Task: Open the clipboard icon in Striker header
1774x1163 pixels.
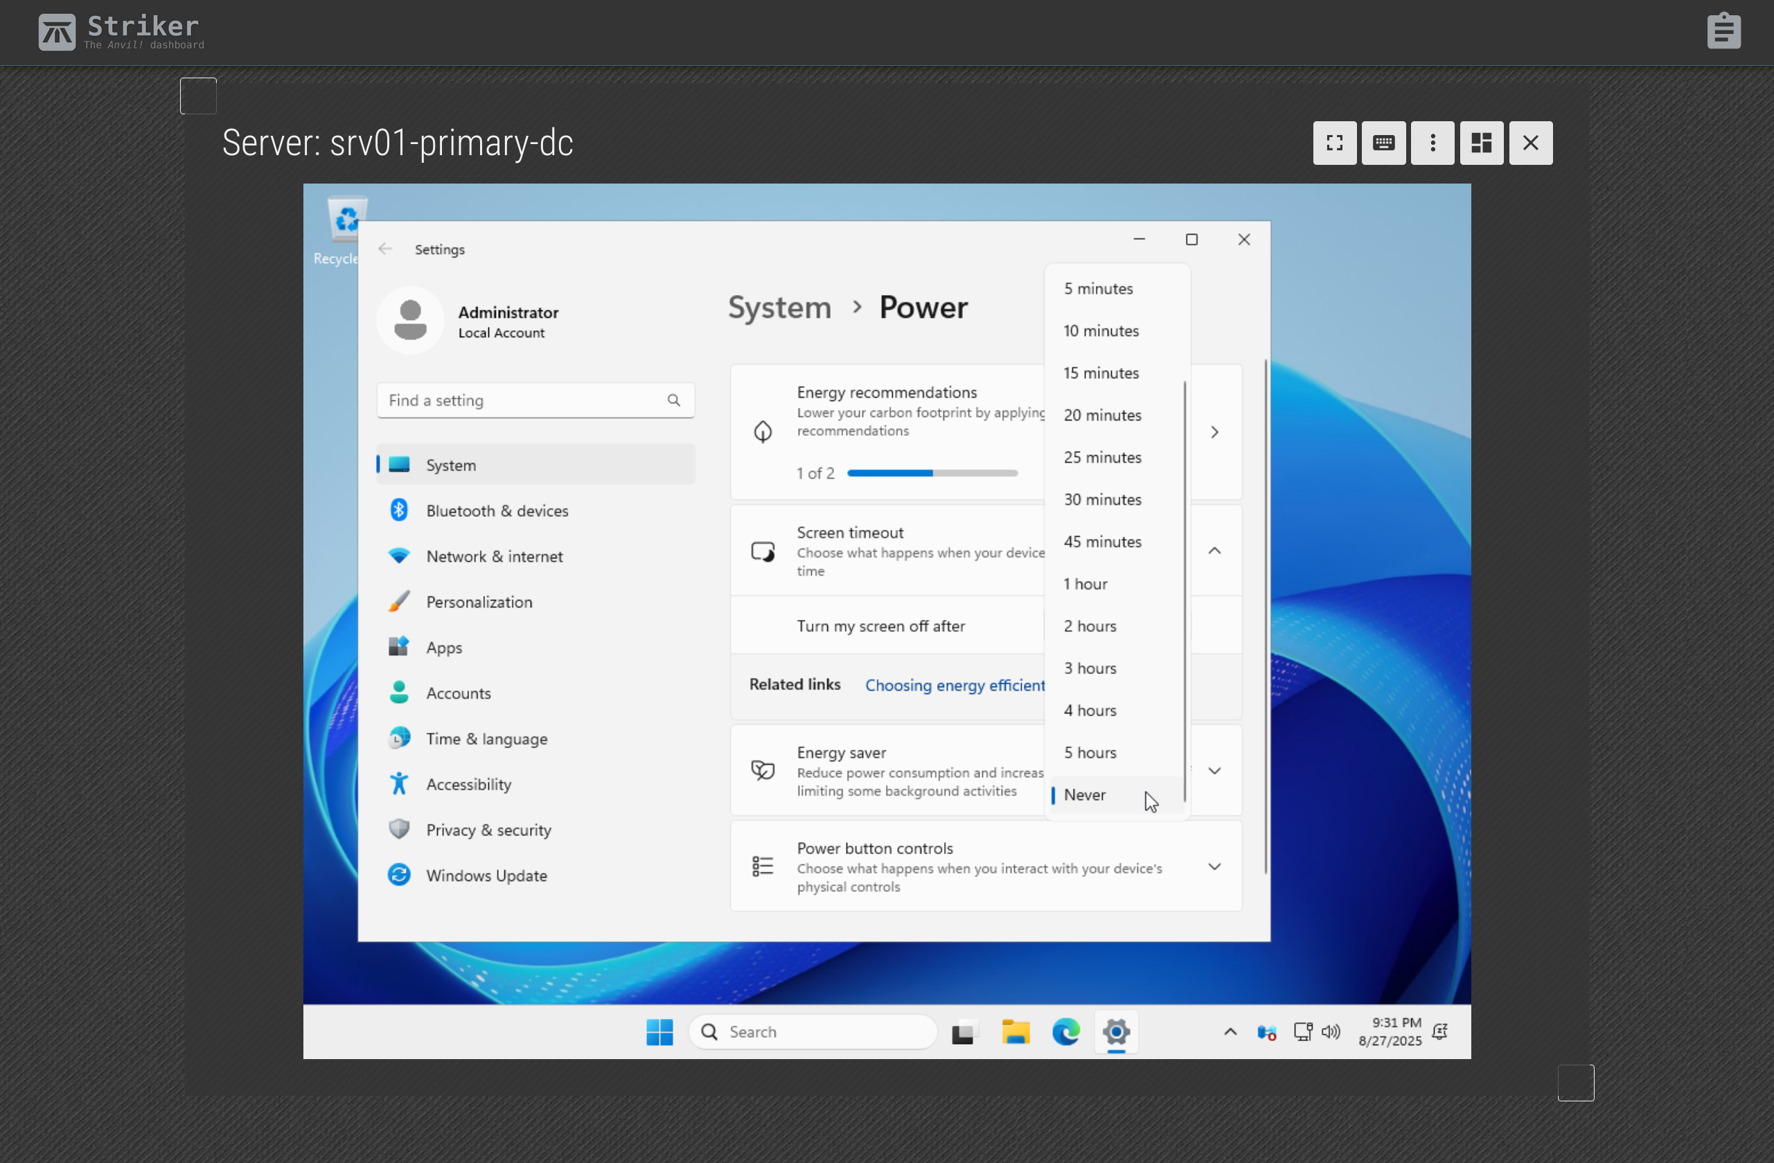Action: 1723,31
